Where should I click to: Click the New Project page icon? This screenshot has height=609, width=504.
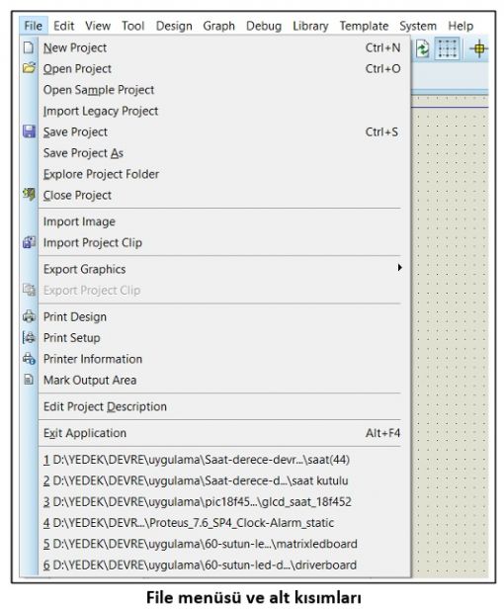click(29, 47)
